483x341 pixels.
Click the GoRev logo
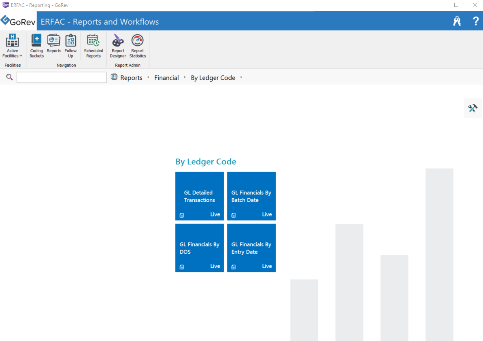click(18, 21)
